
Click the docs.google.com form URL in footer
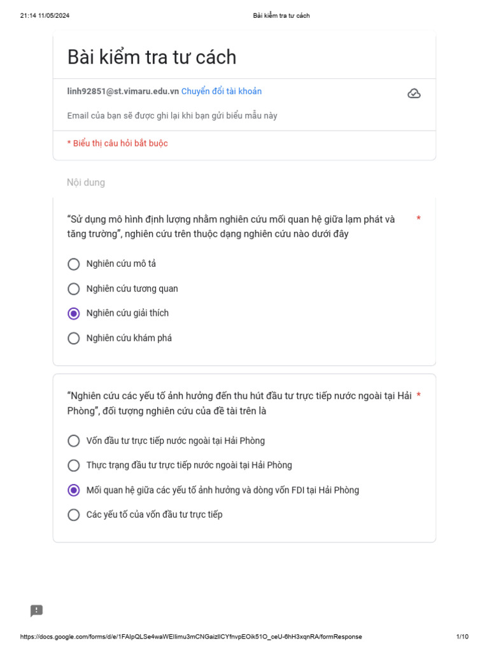click(191, 637)
